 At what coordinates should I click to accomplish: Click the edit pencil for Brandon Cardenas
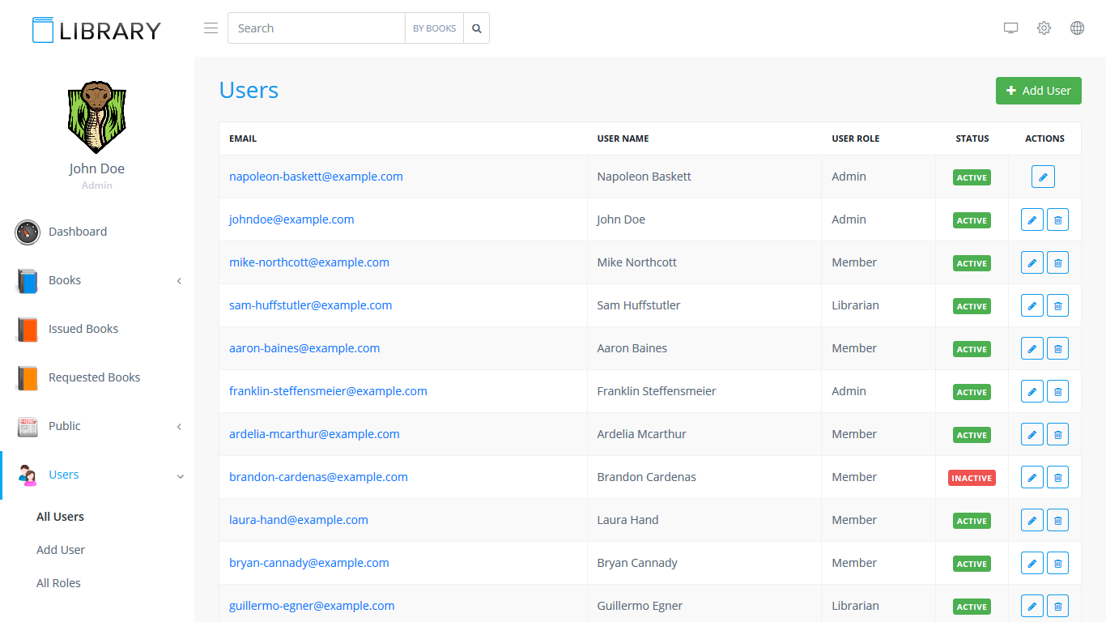[x=1032, y=477]
